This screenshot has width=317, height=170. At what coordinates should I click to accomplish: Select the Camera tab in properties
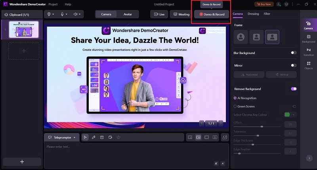(238, 14)
